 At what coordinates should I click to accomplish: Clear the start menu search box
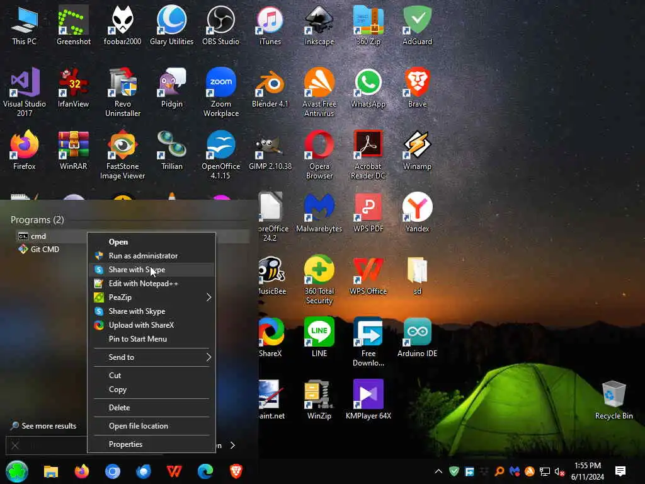[15, 446]
